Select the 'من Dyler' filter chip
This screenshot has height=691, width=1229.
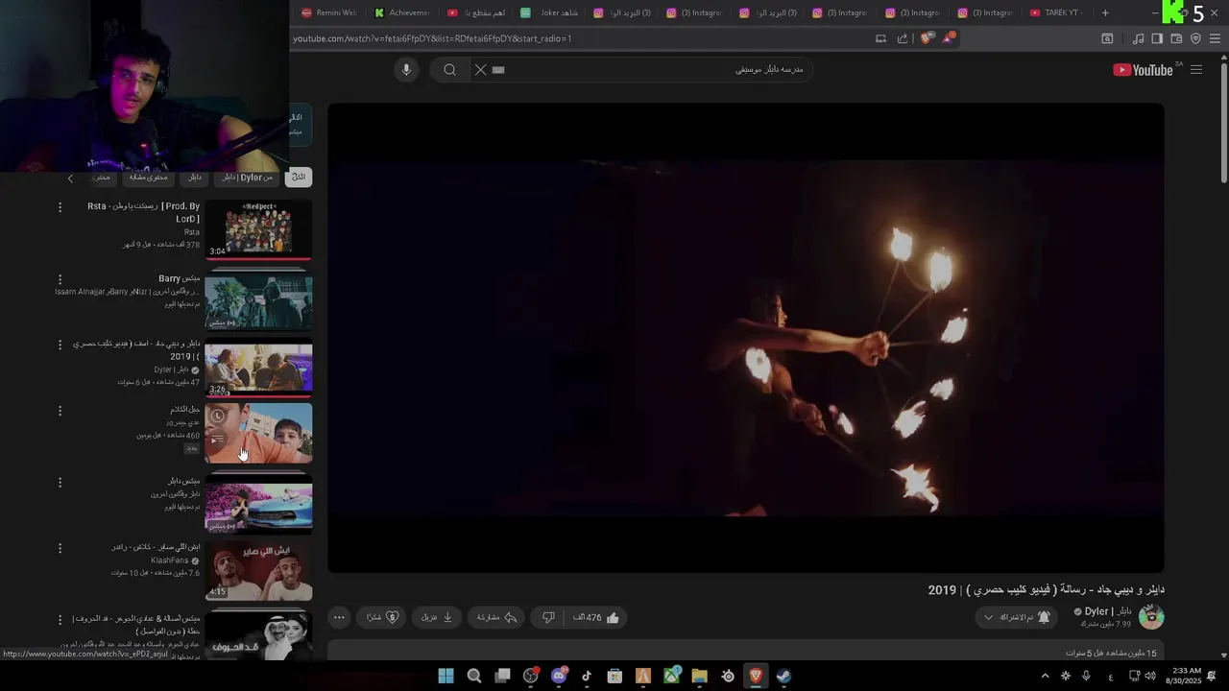click(x=248, y=178)
